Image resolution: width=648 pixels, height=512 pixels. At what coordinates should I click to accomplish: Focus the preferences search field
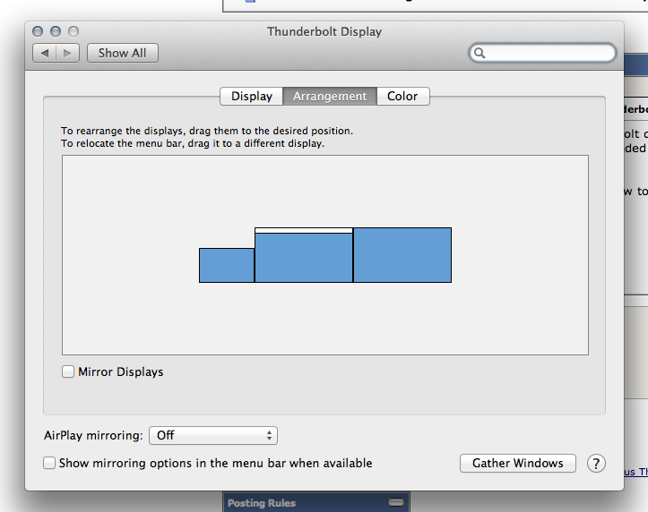pyautogui.click(x=542, y=53)
